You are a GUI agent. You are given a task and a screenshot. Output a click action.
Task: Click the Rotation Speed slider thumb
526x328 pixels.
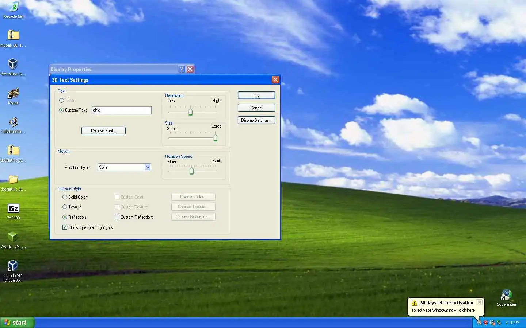click(191, 171)
